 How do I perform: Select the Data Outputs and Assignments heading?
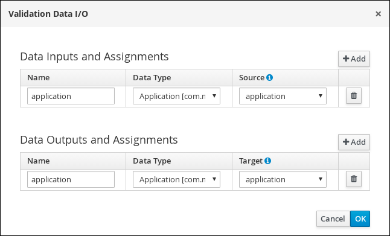tap(99, 140)
